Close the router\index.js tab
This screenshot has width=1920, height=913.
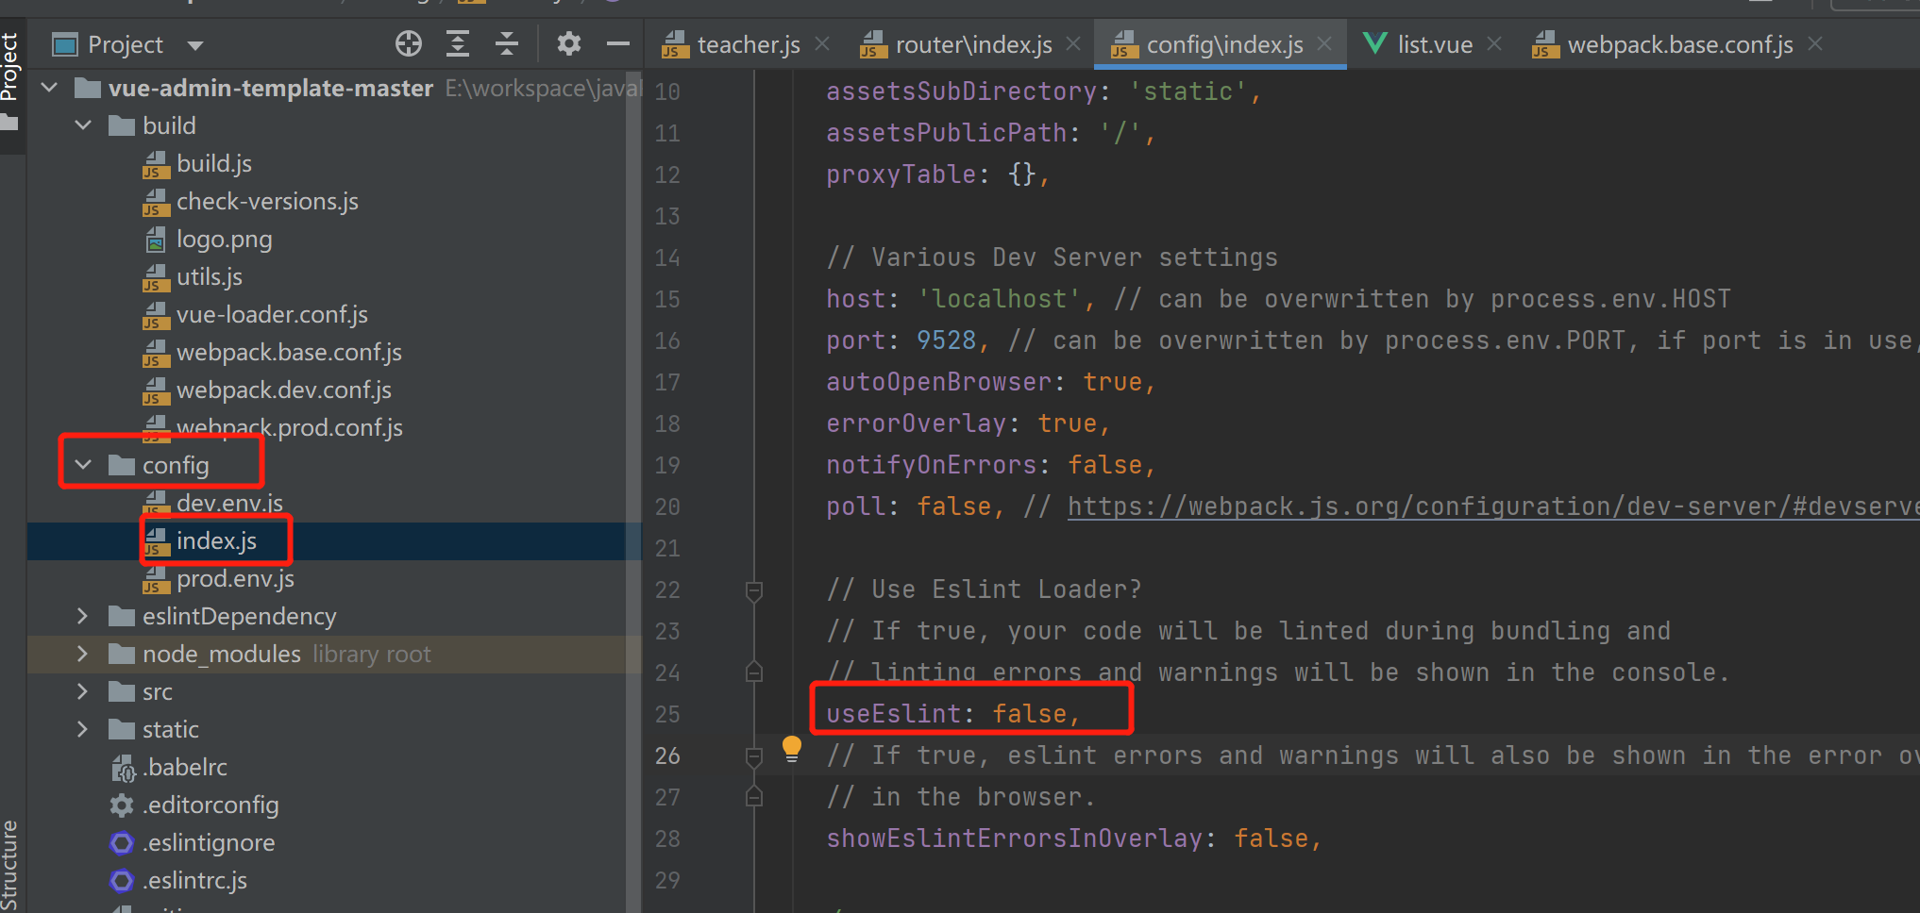coord(1073,43)
